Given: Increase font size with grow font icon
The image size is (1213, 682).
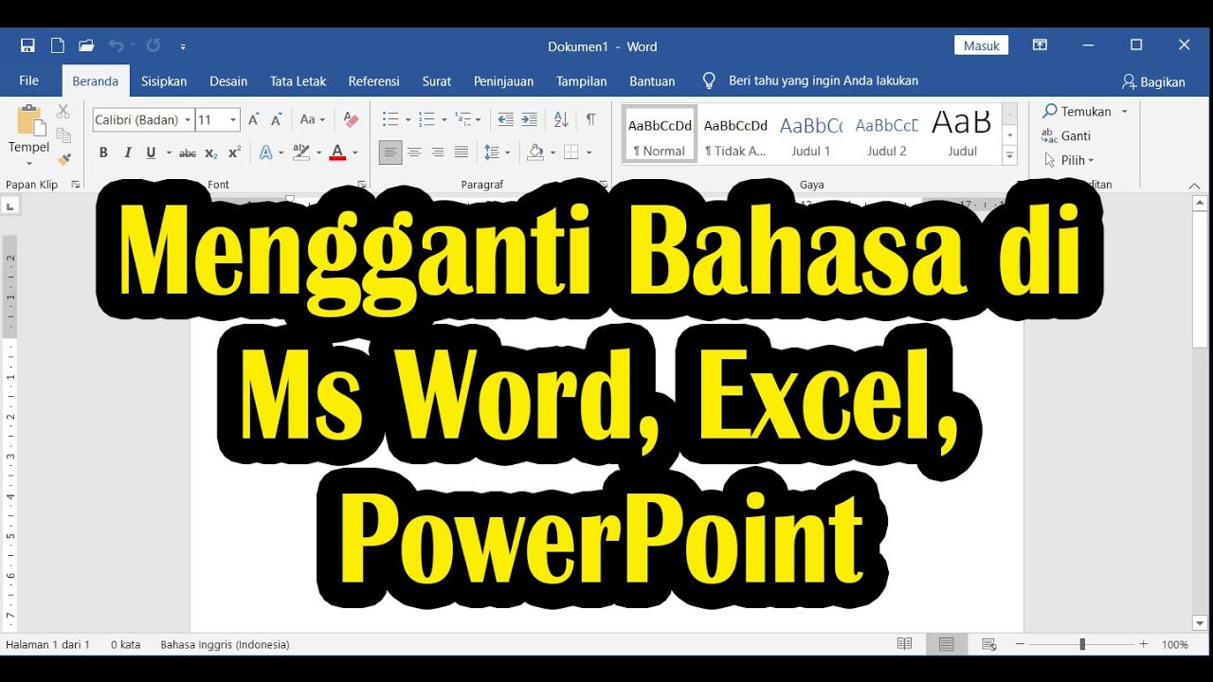Looking at the screenshot, I should click(x=253, y=120).
